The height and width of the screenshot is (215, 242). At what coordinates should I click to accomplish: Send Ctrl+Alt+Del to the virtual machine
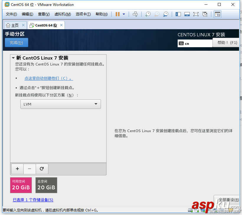[x=135, y=14]
